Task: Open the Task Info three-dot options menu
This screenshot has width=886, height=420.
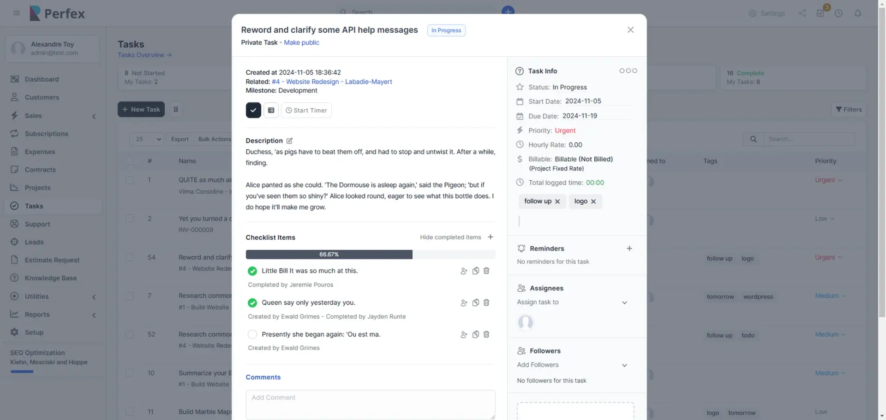Action: click(x=628, y=71)
